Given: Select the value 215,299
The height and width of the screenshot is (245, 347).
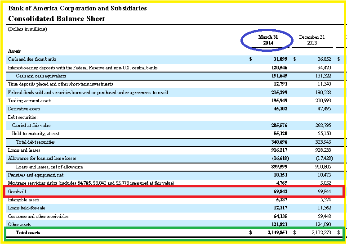Looking at the screenshot, I should (279, 92).
